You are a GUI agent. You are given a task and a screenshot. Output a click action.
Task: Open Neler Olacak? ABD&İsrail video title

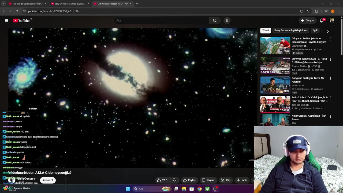click(x=309, y=118)
